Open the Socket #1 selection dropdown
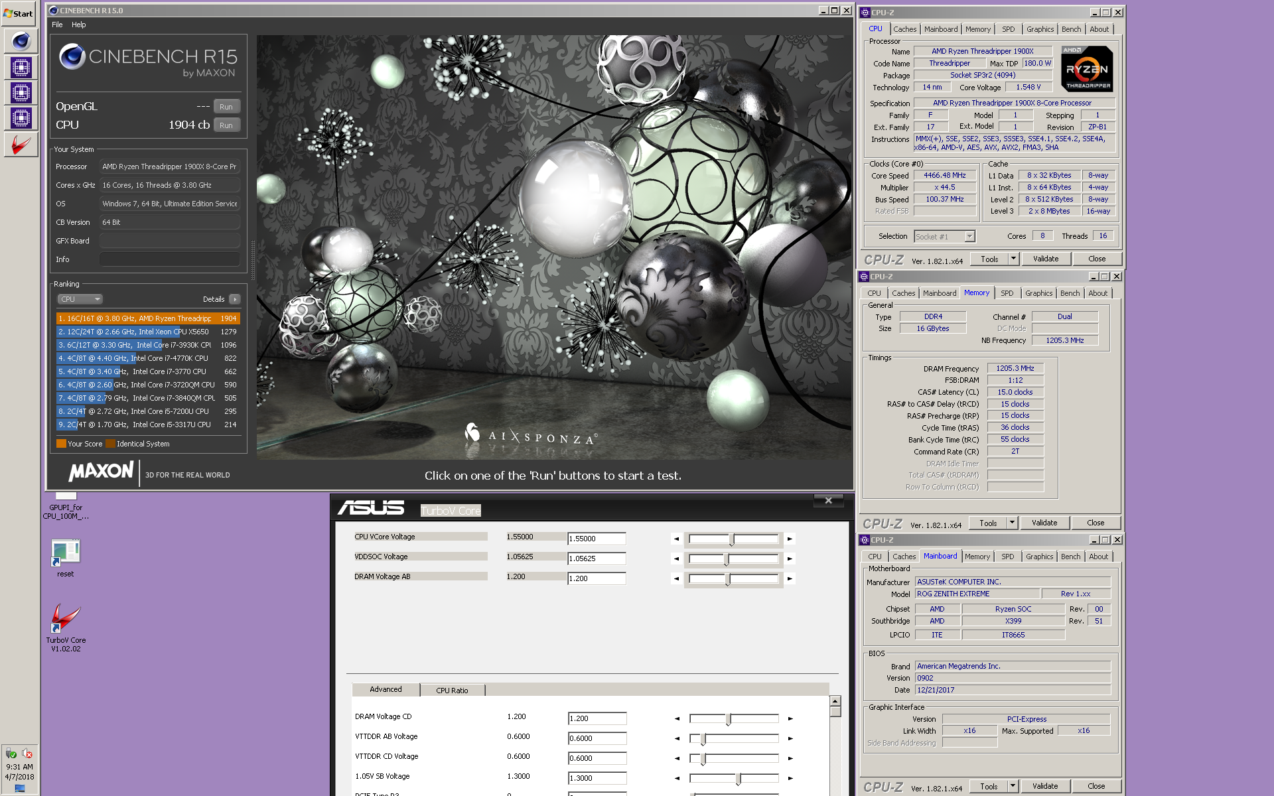Screen dimensions: 1274x796 click(x=969, y=237)
